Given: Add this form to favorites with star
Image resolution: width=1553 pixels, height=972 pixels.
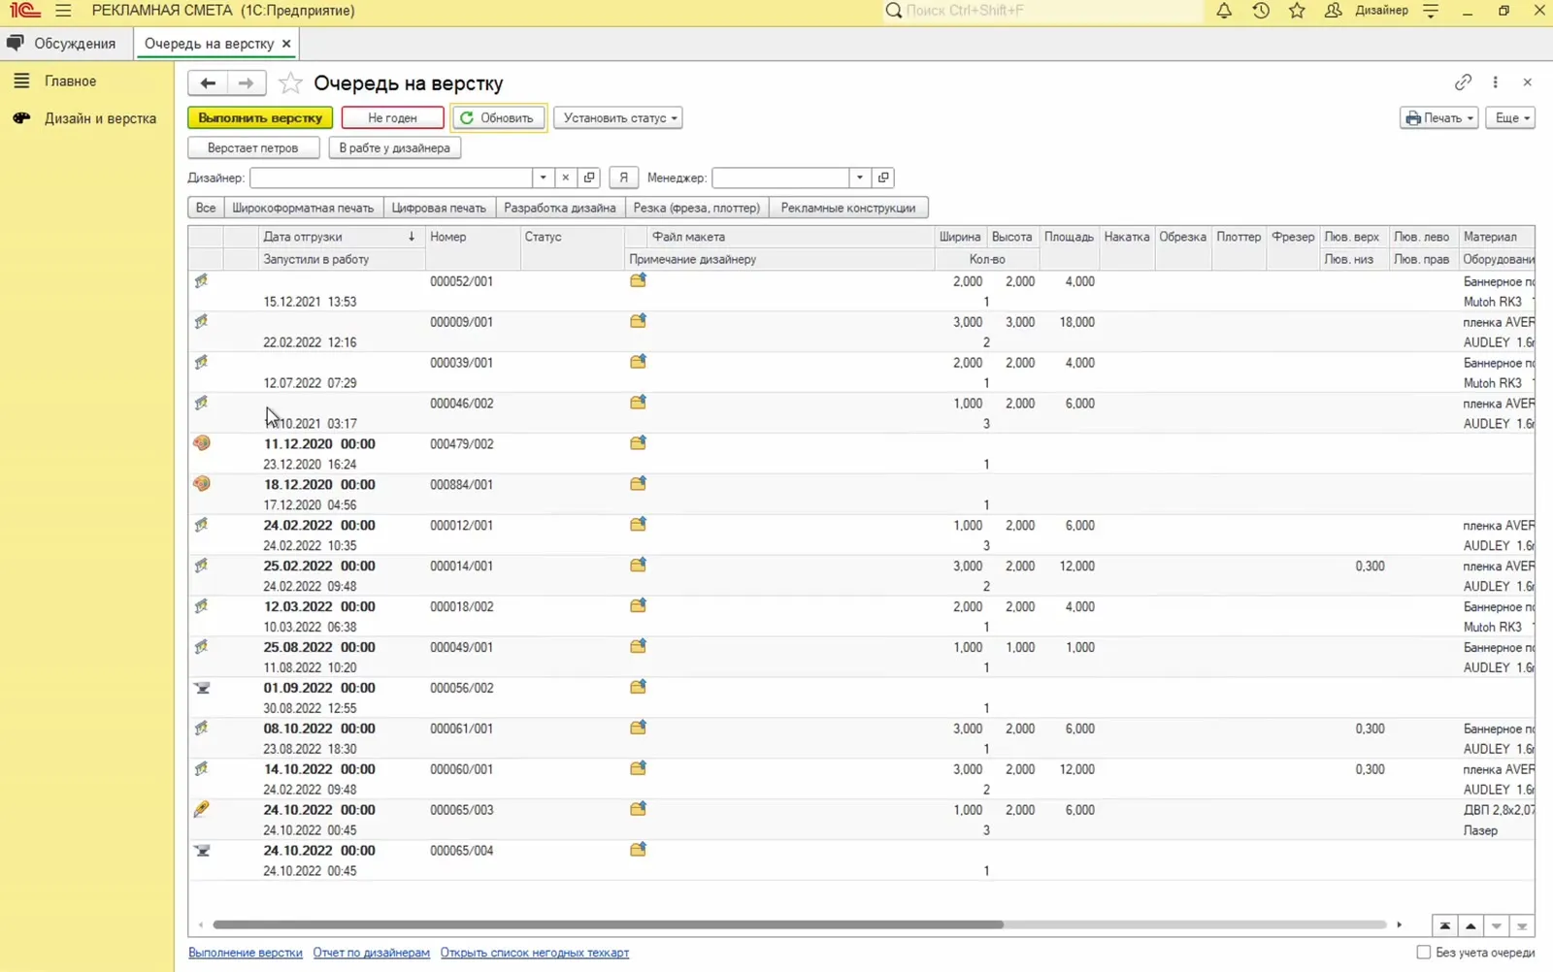Looking at the screenshot, I should pos(290,83).
